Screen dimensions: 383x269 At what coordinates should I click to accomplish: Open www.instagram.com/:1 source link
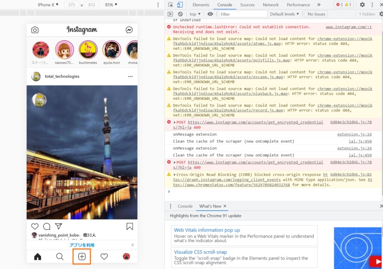pyautogui.click(x=349, y=27)
